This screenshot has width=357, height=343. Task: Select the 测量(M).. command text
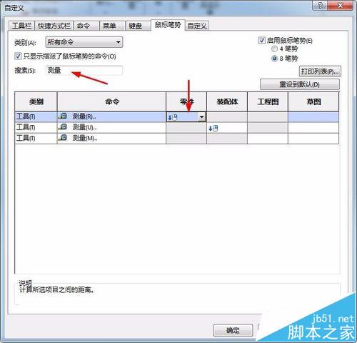click(x=85, y=138)
